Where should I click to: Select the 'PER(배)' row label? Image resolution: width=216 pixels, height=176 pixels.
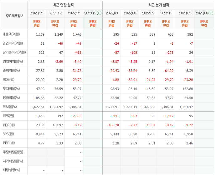pos(9,125)
